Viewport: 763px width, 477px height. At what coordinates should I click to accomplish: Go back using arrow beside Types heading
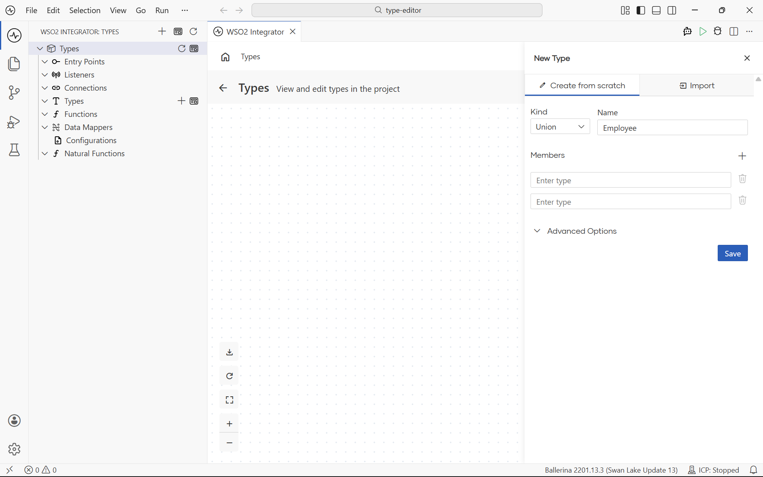click(223, 88)
